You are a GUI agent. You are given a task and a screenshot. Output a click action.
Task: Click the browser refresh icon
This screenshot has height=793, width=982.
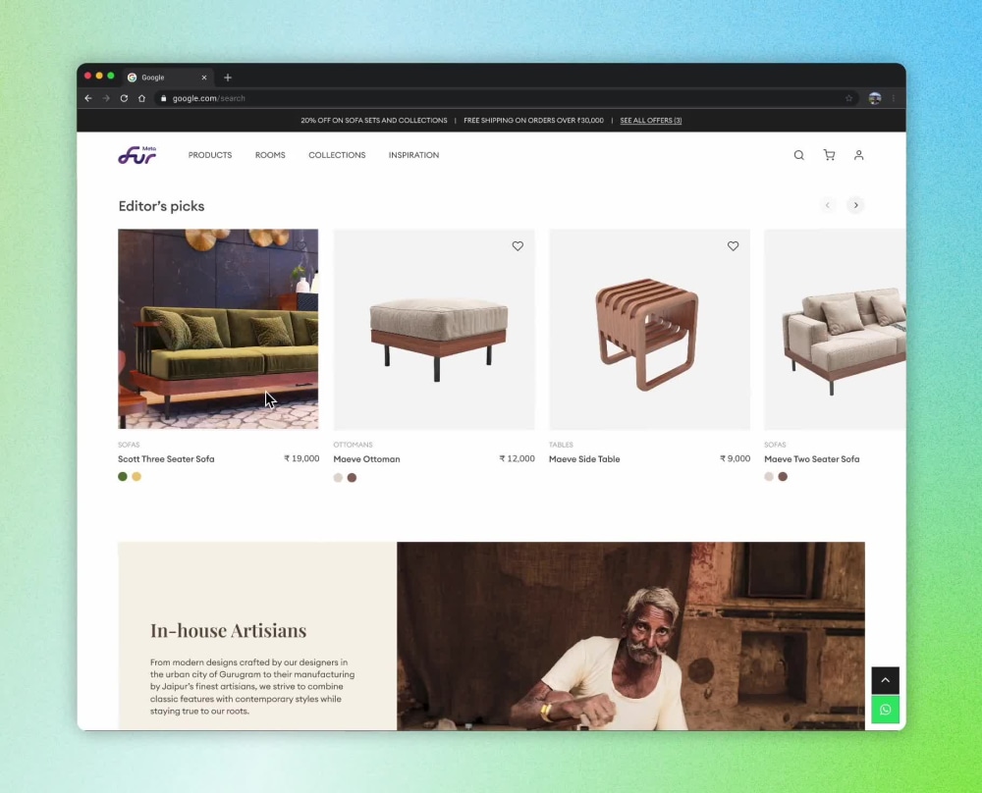pyautogui.click(x=122, y=98)
